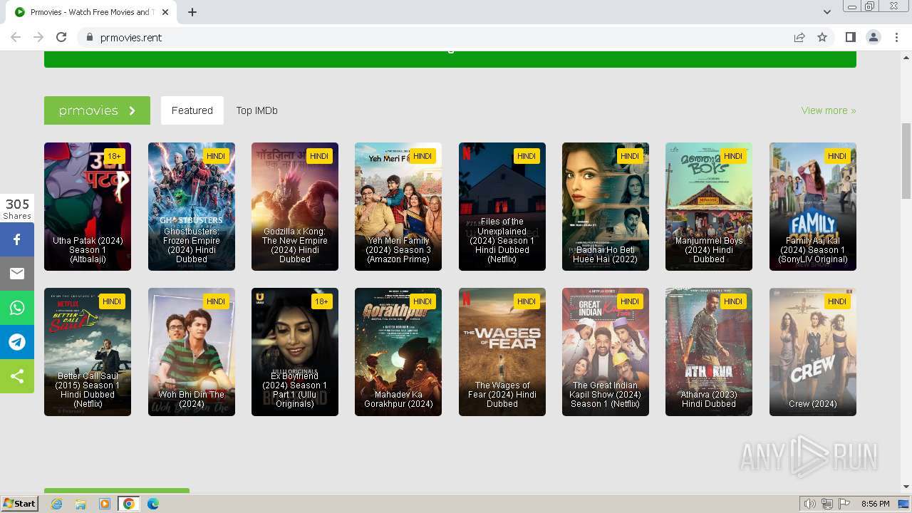The height and width of the screenshot is (513, 912).
Task: Share the page on Facebook
Action: point(17,239)
